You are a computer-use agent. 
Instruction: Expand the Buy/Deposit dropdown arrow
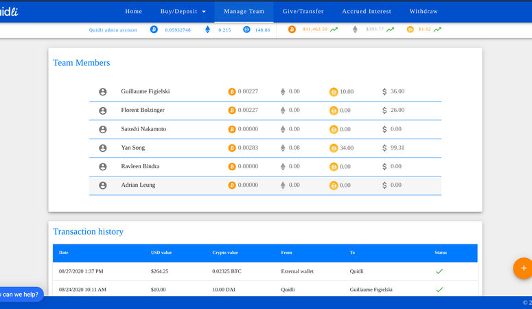click(204, 12)
